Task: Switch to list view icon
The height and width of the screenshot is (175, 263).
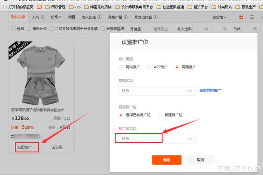Action: coord(251,17)
